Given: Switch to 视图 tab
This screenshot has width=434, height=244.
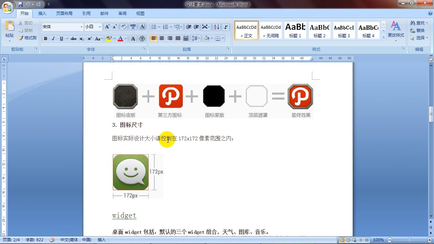Looking at the screenshot, I should pos(140,14).
